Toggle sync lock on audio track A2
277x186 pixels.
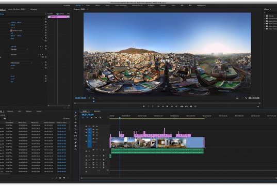tap(93, 156)
